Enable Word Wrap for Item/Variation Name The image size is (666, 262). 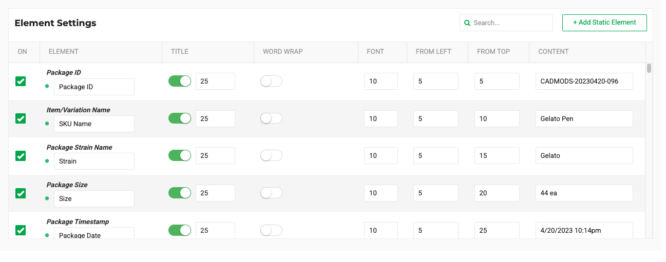271,118
